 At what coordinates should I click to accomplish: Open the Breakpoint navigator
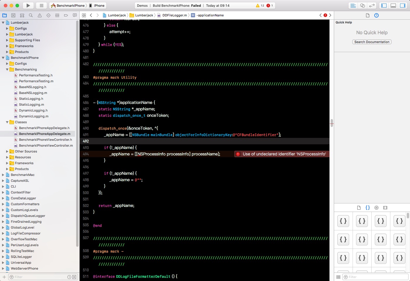(66, 15)
